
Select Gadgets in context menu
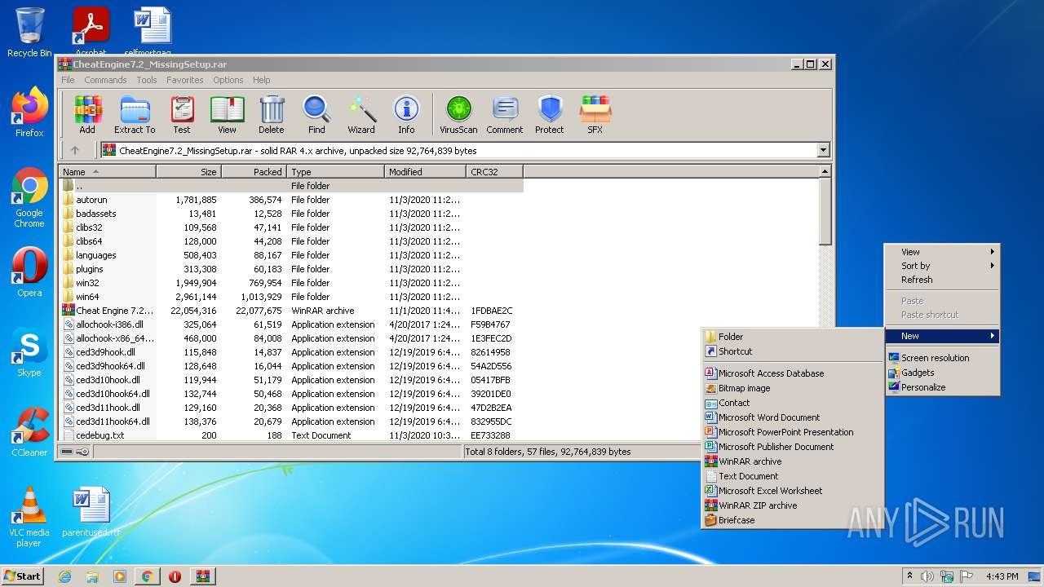[x=943, y=373]
